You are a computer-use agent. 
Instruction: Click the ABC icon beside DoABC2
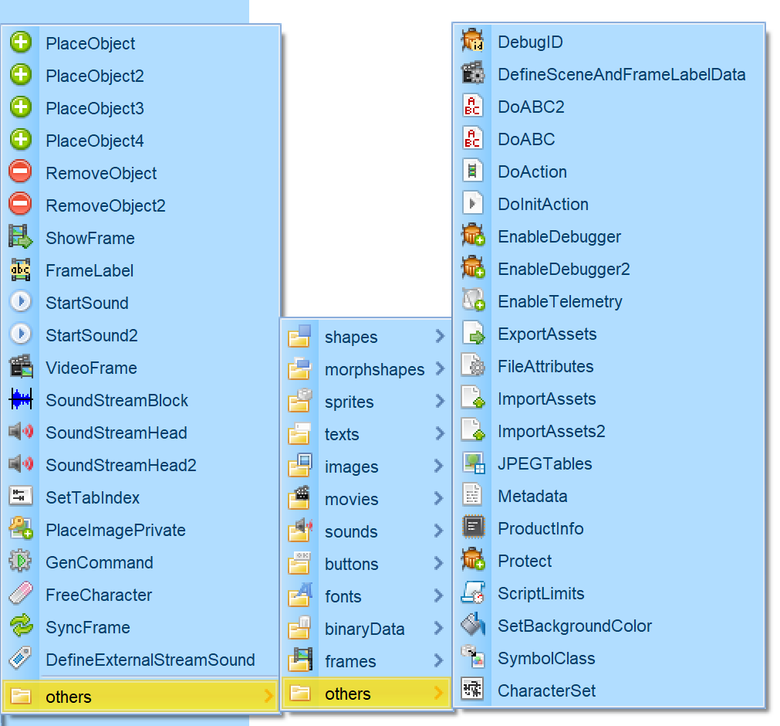tap(472, 107)
